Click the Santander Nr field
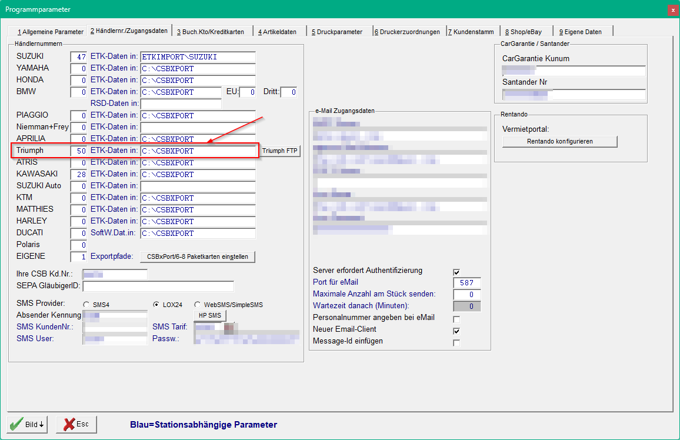The height and width of the screenshot is (440, 680). [574, 94]
